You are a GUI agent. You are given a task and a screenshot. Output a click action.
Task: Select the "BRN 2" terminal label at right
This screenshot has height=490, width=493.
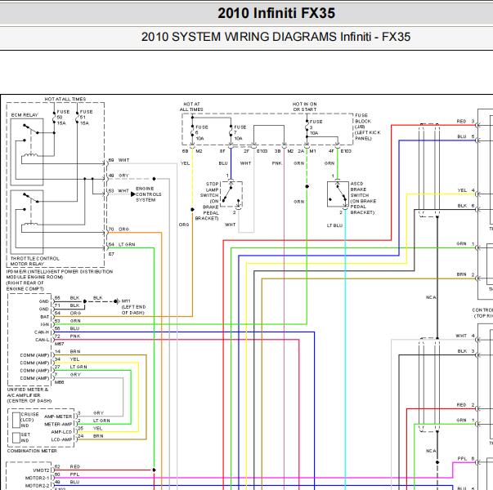click(x=466, y=274)
